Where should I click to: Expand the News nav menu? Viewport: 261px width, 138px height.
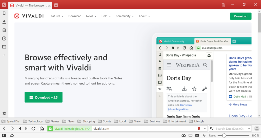tap(91, 16)
